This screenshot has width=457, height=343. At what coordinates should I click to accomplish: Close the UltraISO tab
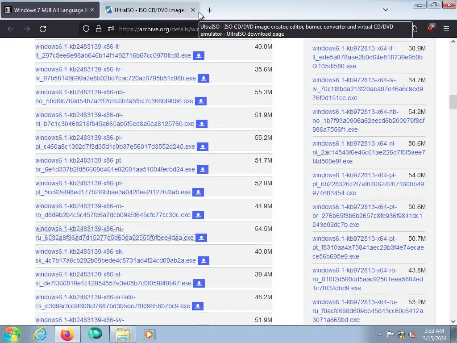click(193, 10)
